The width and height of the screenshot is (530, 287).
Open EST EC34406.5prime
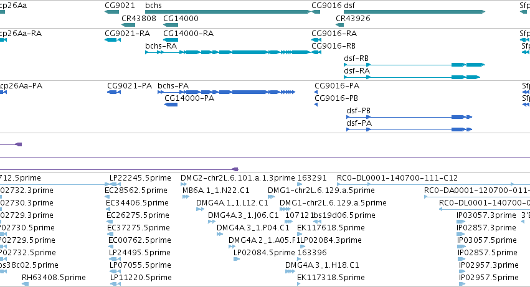(x=137, y=203)
